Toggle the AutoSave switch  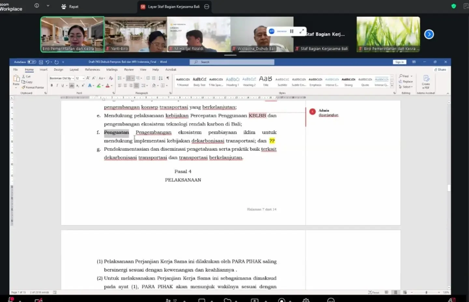pyautogui.click(x=32, y=62)
